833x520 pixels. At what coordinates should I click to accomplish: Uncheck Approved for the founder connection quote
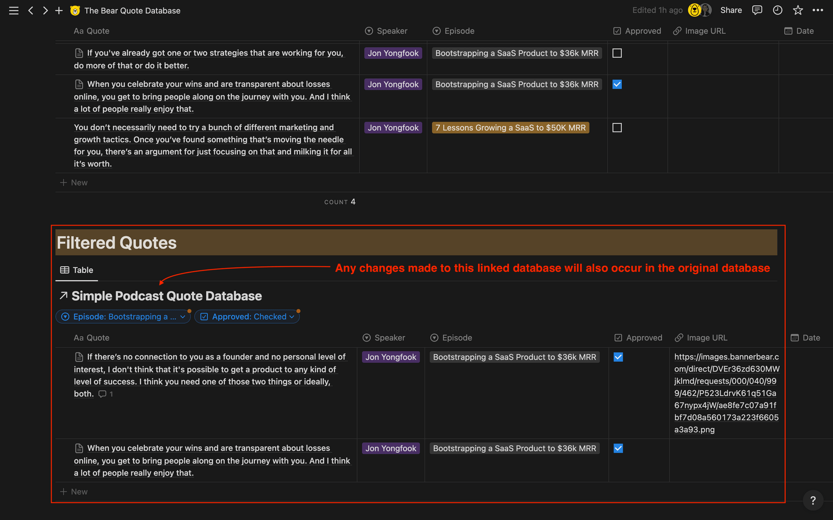click(618, 357)
